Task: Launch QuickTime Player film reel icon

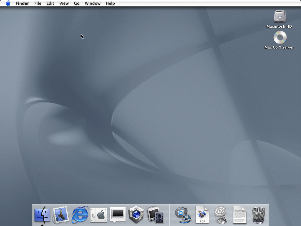Action: click(x=183, y=215)
